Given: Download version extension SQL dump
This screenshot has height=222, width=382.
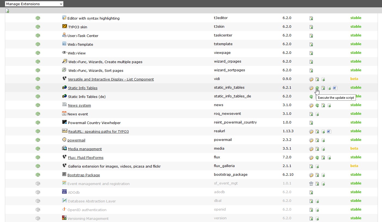Looking at the screenshot, I should point(317,219).
